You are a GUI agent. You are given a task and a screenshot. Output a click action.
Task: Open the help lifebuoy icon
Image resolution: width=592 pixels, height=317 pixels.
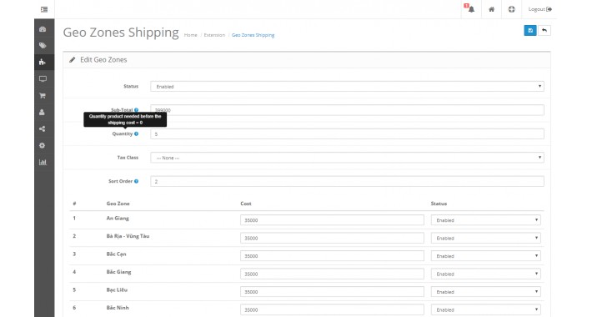tap(511, 9)
